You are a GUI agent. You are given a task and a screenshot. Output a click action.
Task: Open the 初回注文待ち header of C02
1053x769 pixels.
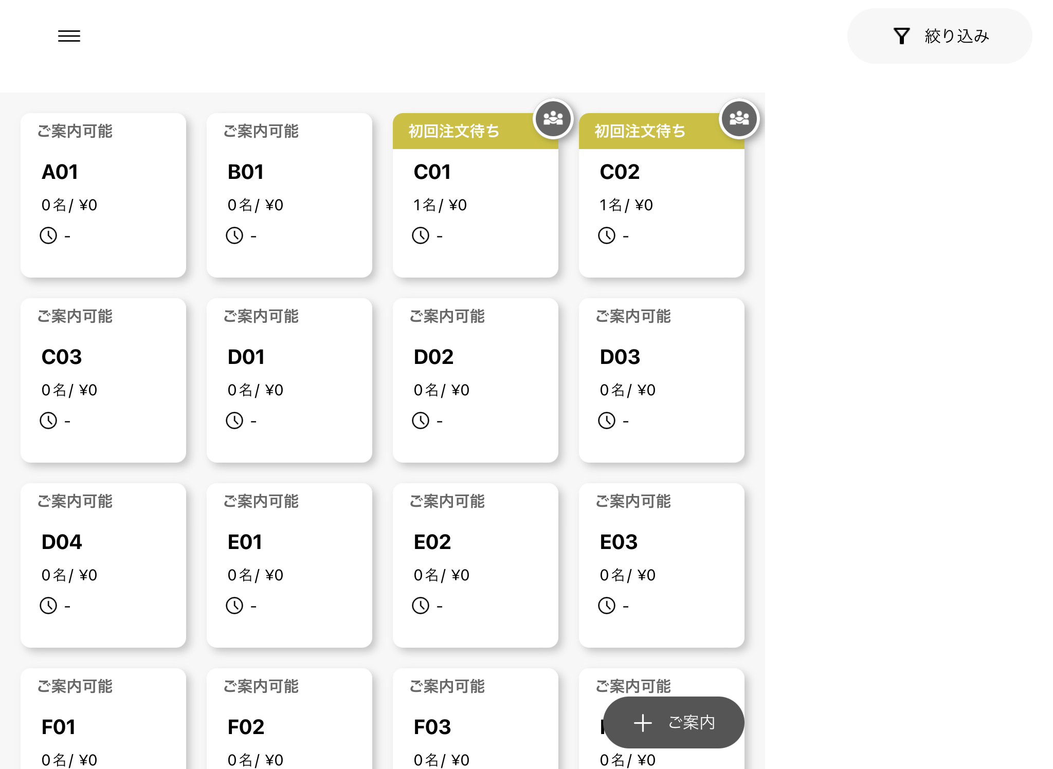pos(640,132)
